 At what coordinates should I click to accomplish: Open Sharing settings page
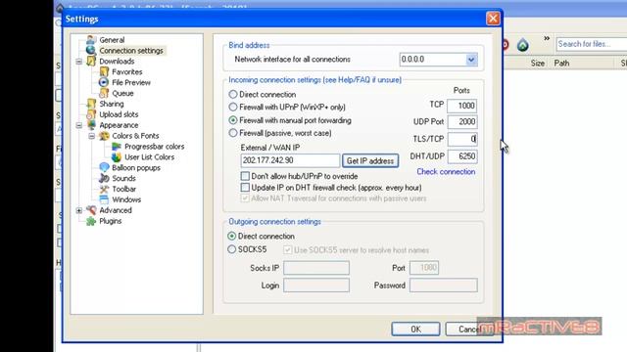point(112,104)
